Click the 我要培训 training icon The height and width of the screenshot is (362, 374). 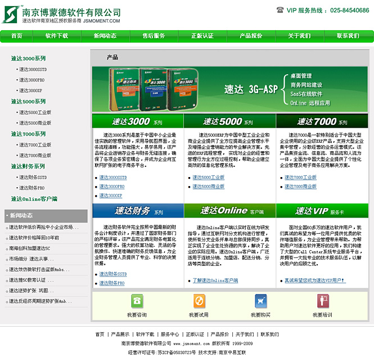(x=323, y=301)
